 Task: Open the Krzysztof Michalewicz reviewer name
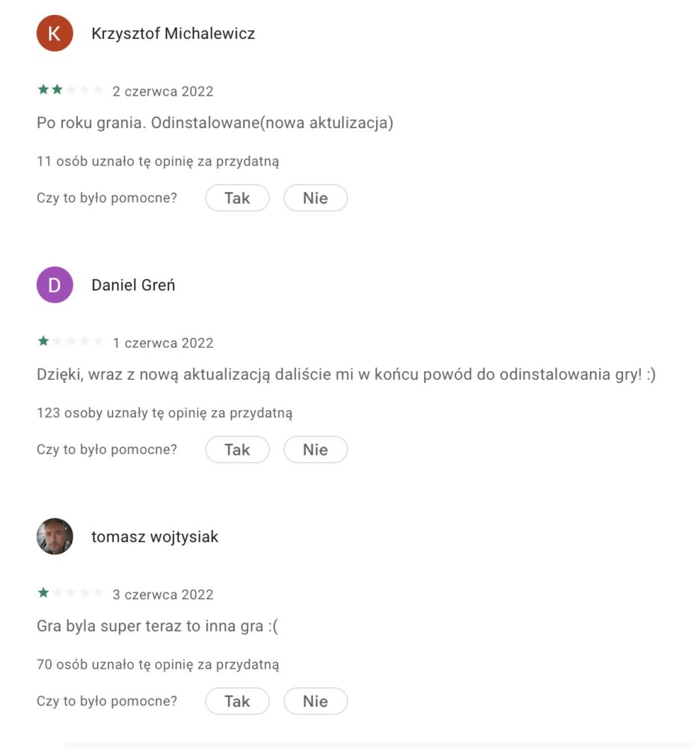click(x=173, y=34)
